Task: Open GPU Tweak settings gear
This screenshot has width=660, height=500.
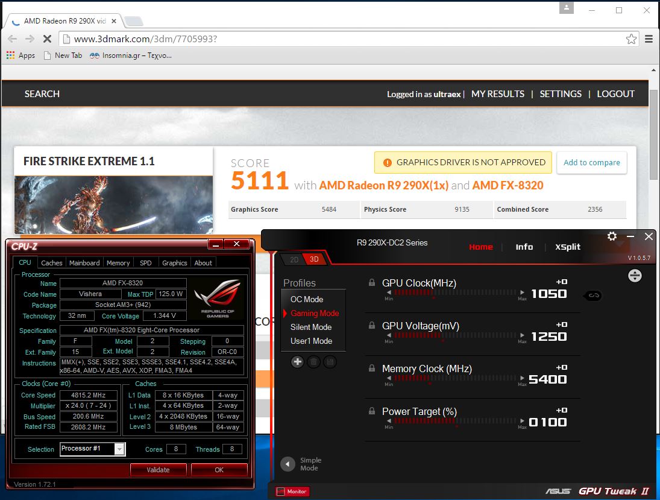Action: click(612, 236)
